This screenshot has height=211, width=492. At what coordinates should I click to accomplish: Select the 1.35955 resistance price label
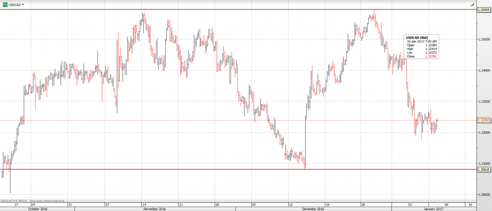483,10
